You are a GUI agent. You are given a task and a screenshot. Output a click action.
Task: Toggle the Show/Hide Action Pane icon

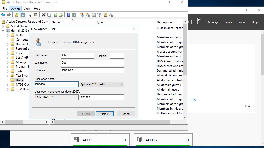coord(74,15)
